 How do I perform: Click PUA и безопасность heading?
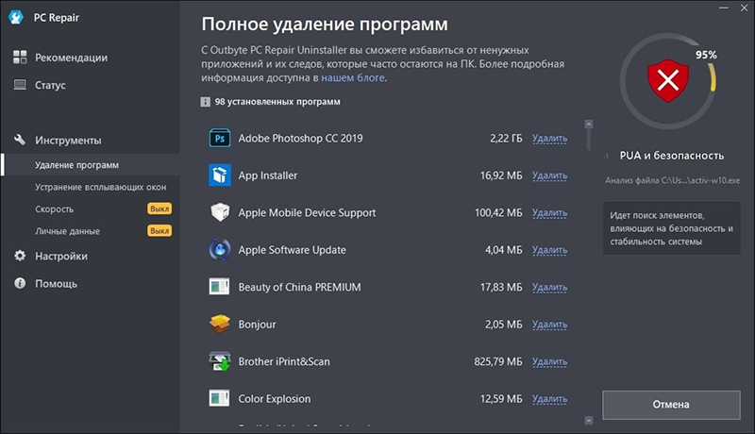click(x=672, y=156)
